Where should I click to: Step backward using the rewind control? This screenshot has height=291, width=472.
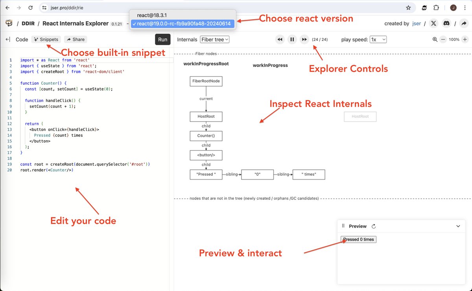280,39
